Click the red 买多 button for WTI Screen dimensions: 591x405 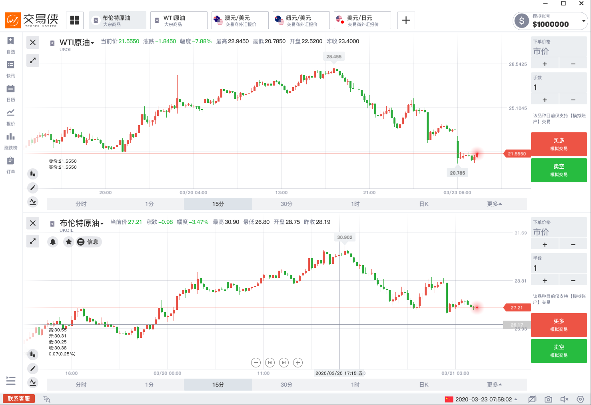(559, 144)
